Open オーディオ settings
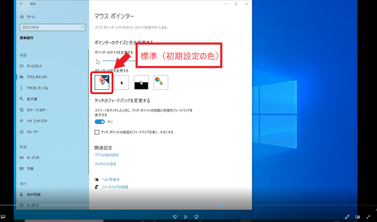 pyautogui.click(x=32, y=158)
